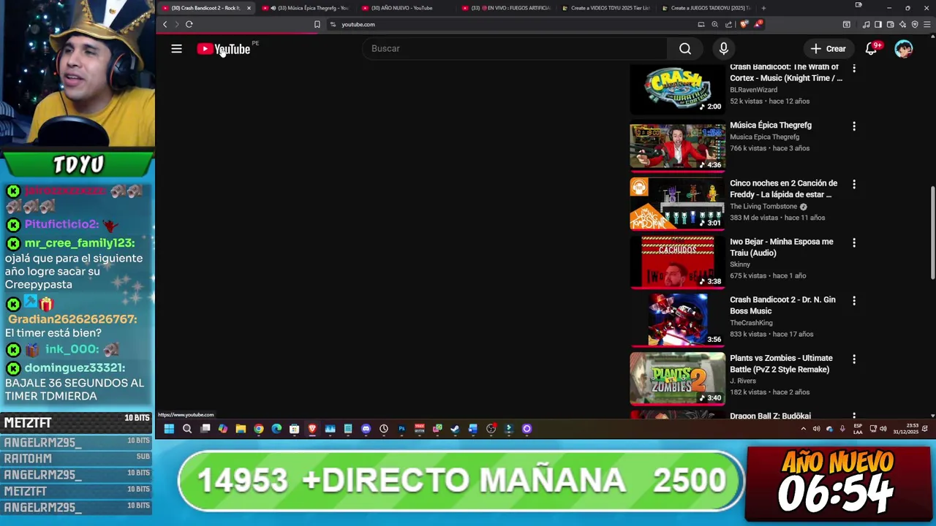Image resolution: width=936 pixels, height=526 pixels.
Task: Open Plants vs Zombies 2 thumbnail
Action: (677, 378)
